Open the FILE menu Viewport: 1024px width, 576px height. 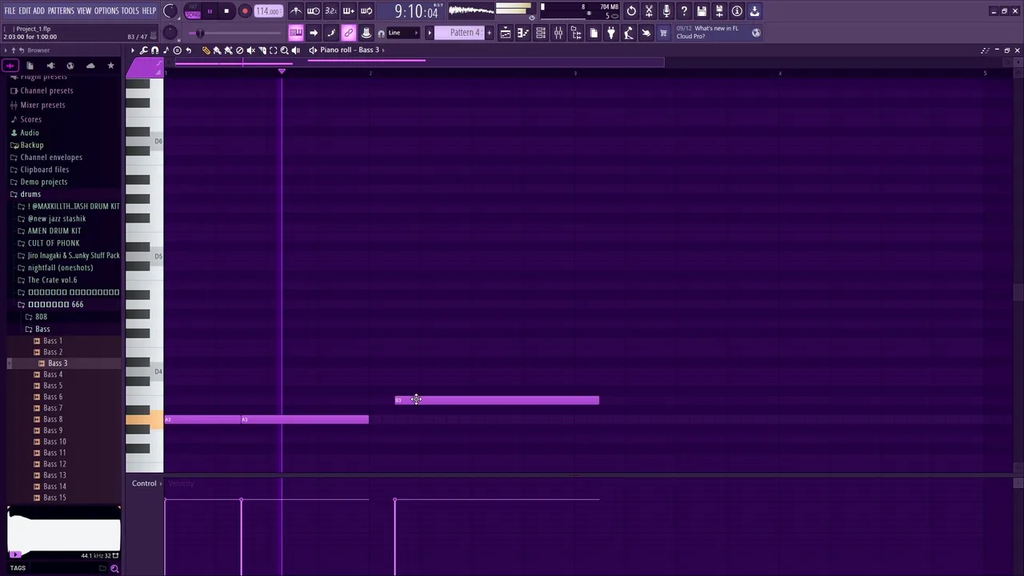point(10,11)
